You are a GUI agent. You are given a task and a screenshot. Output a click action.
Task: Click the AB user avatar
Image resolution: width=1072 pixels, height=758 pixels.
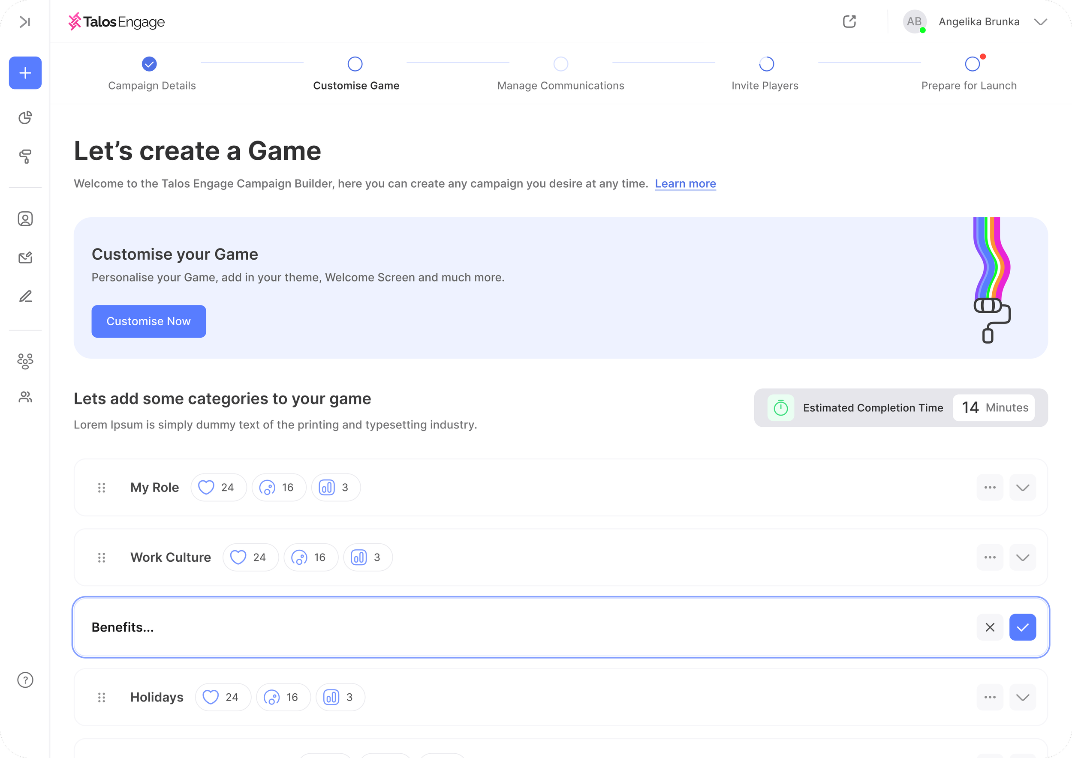914,21
